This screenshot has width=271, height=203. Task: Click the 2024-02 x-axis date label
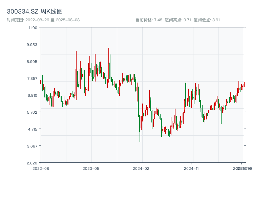141,168
